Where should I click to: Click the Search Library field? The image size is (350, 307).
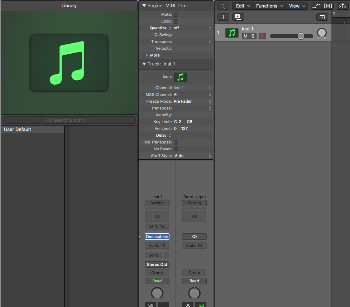[69, 120]
